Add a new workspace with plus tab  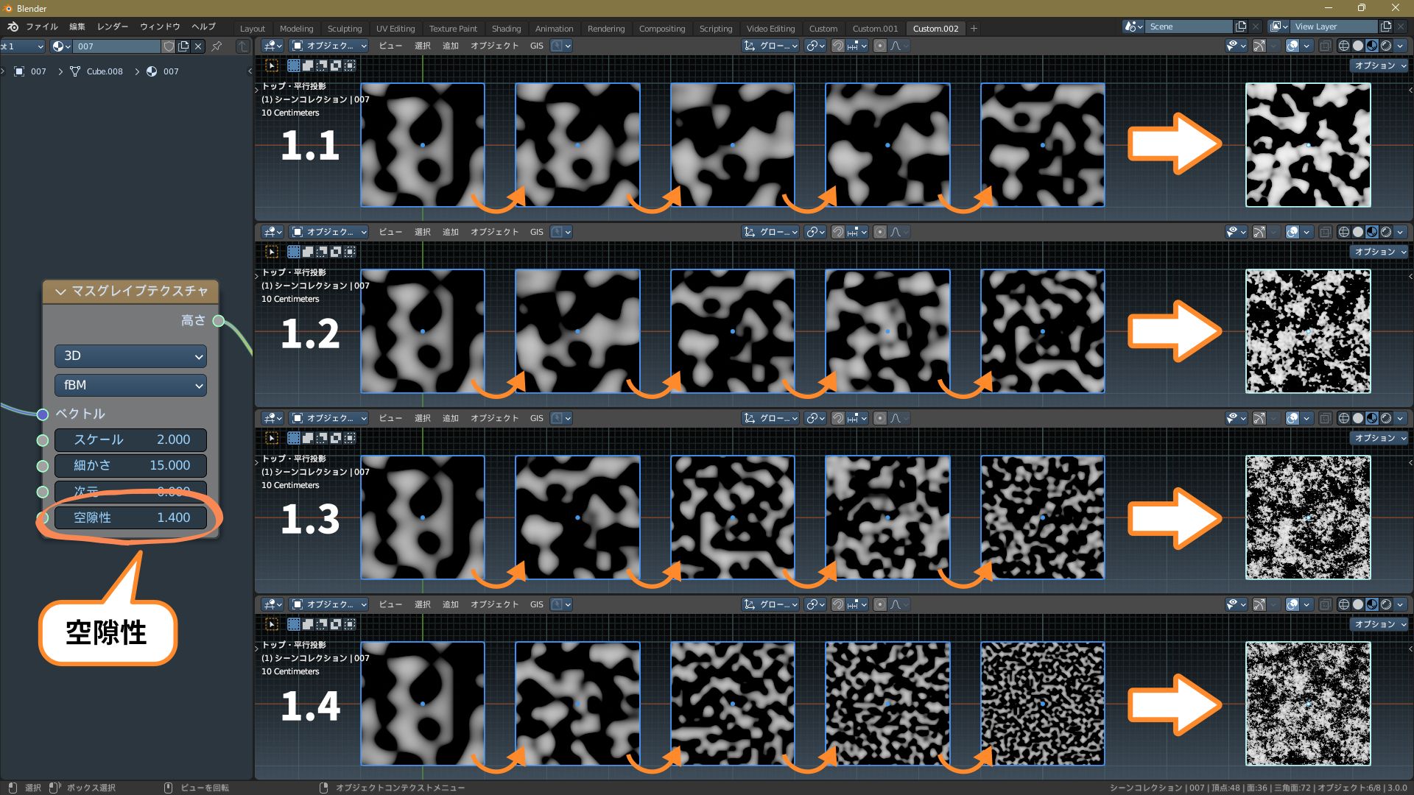click(x=974, y=28)
